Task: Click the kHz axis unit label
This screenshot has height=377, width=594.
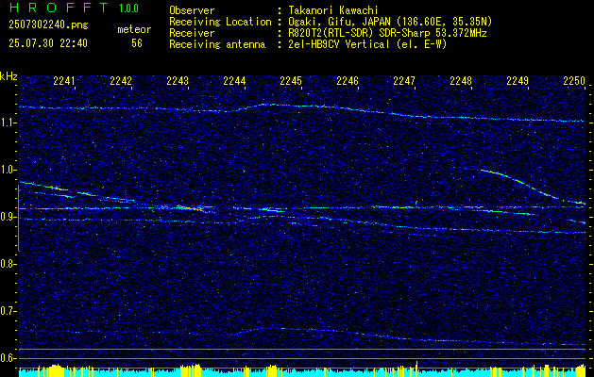Action: [8, 76]
